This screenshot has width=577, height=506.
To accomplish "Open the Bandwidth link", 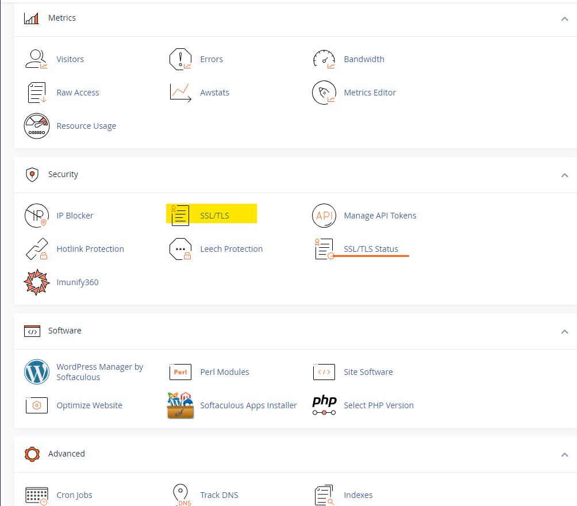I will tap(364, 59).
